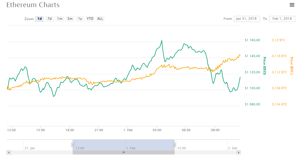Show ALL historical data
This screenshot has width=300, height=155.
pyautogui.click(x=100, y=19)
